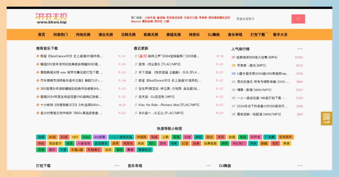Open more options dots beside 人气排行榜

click(x=300, y=49)
